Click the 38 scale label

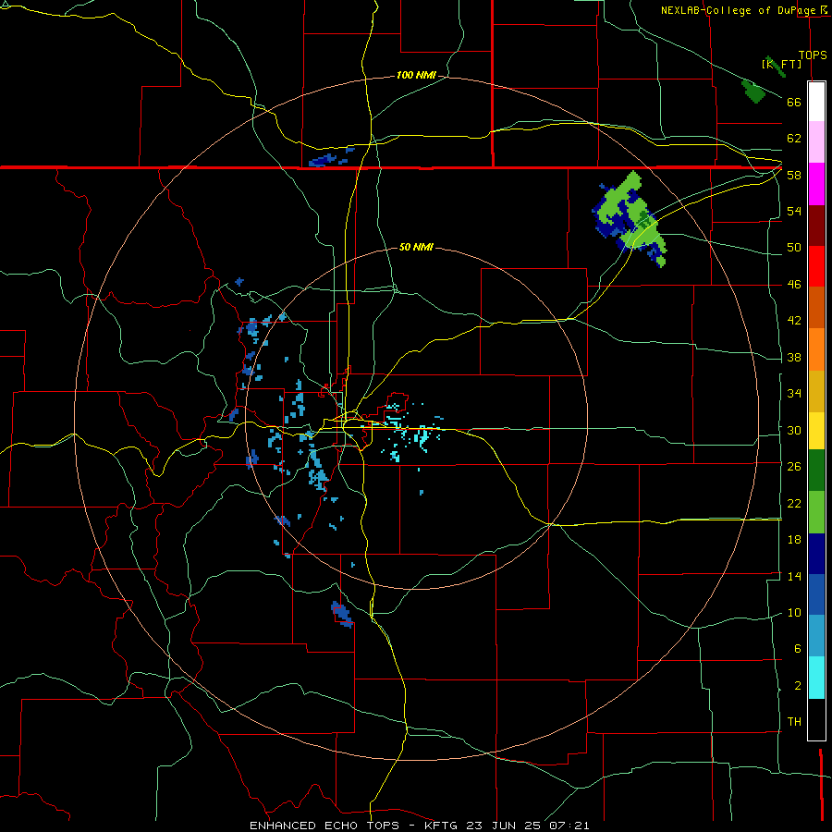pyautogui.click(x=794, y=357)
